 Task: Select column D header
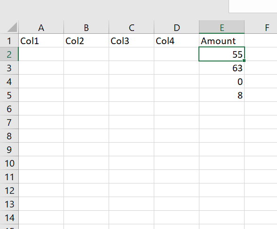pyautogui.click(x=177, y=27)
